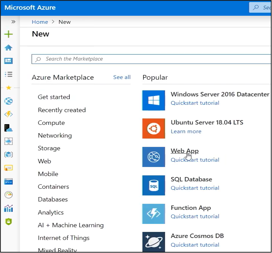Click the SQL Database tile icon
272x253 pixels.
click(154, 185)
